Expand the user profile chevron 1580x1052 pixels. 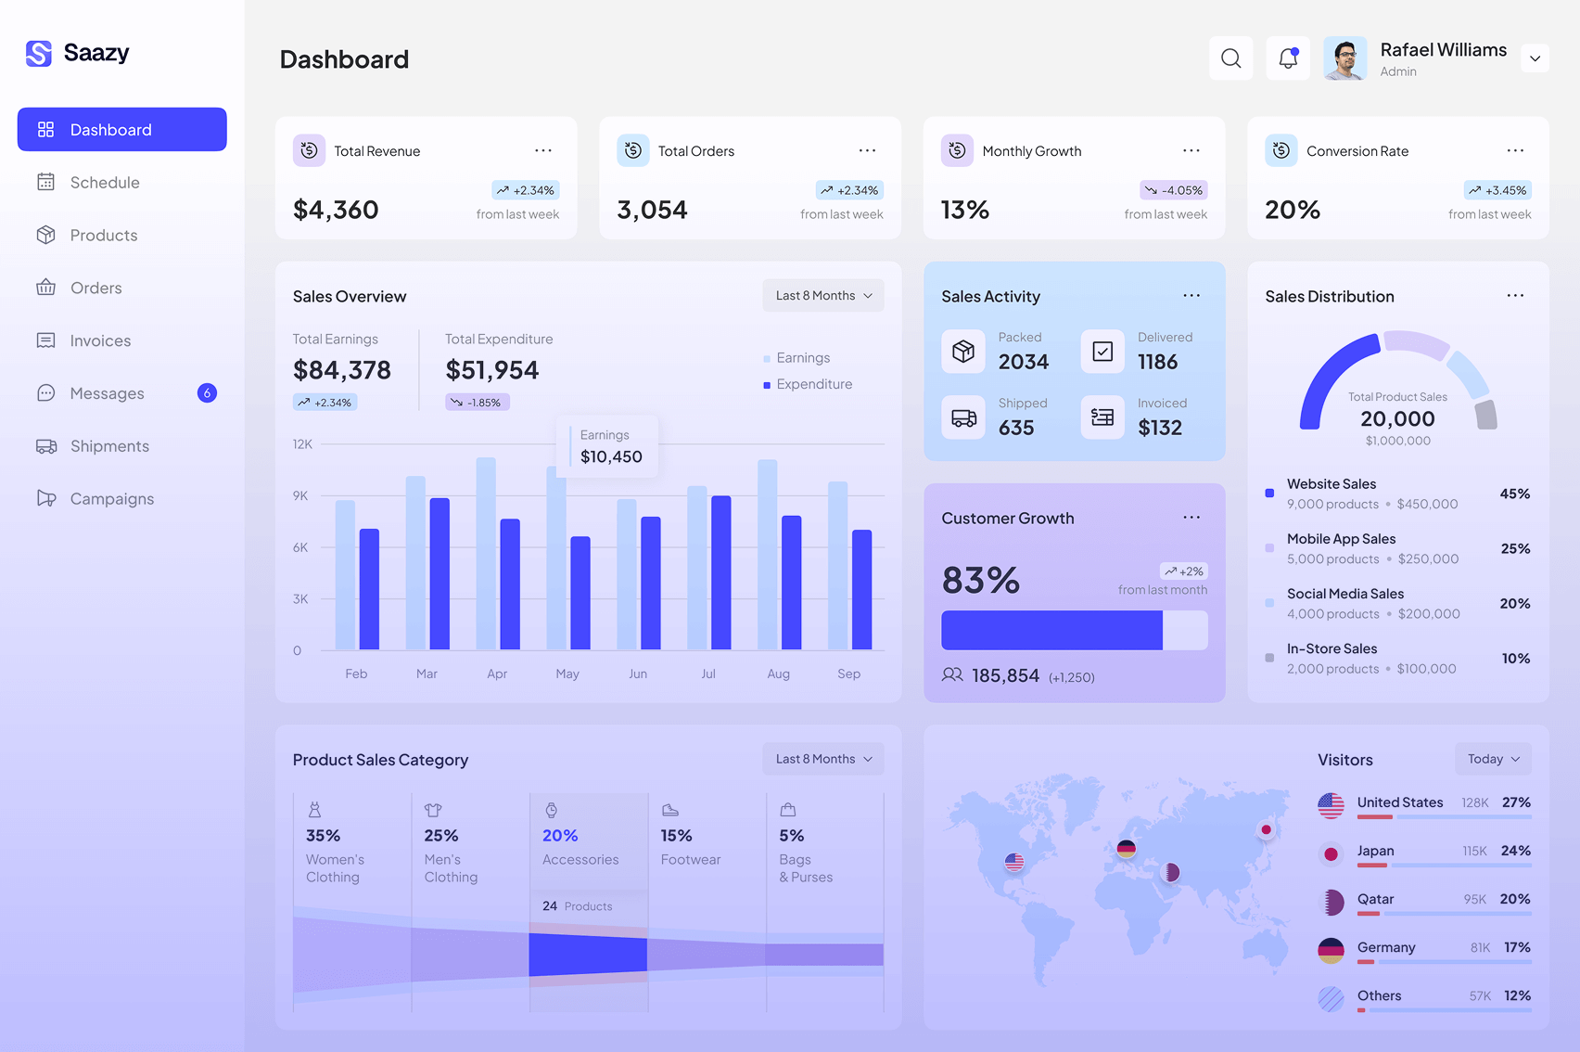[1535, 58]
